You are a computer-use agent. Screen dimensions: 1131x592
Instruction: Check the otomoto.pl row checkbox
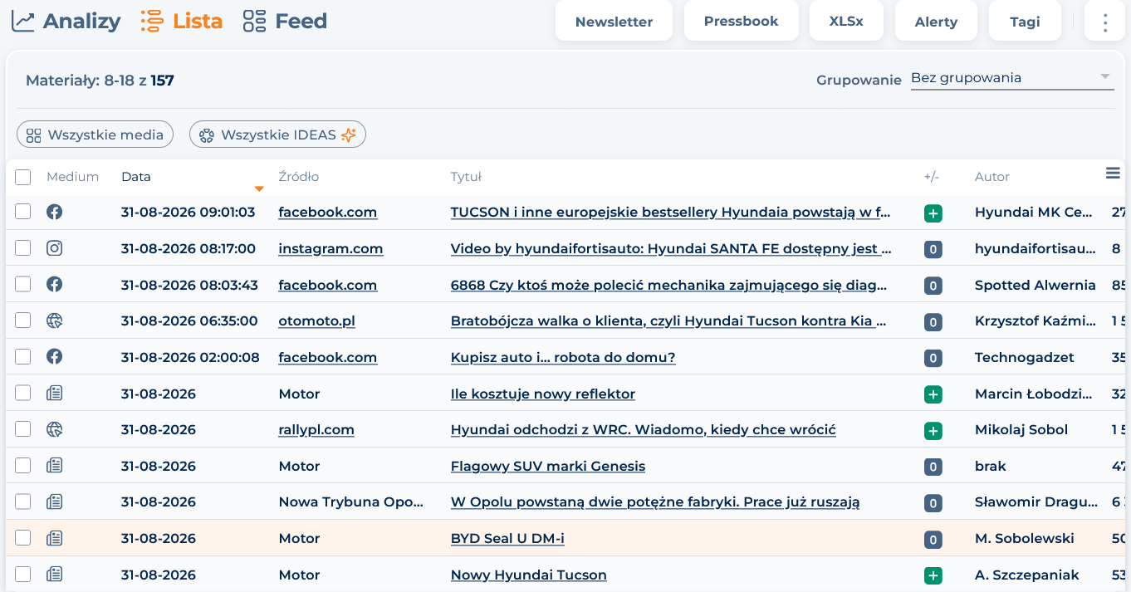pyautogui.click(x=23, y=320)
